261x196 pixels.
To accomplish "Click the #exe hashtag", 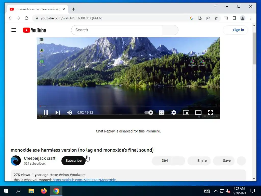I will [x=54, y=175].
